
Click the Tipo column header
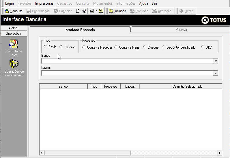[94, 87]
